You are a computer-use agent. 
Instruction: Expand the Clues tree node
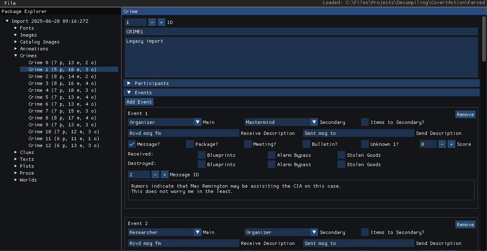(16, 152)
